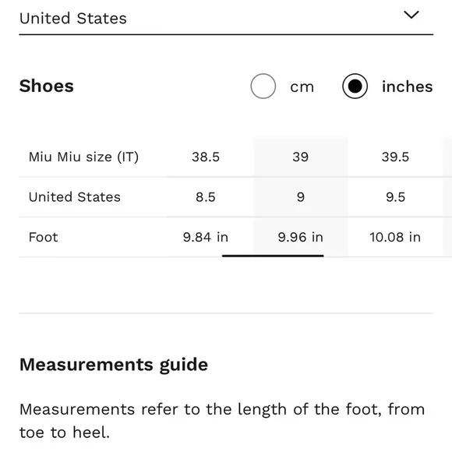Click the horizontal table scrollbar indicator
Screen dimensions: 452x452
(273, 256)
